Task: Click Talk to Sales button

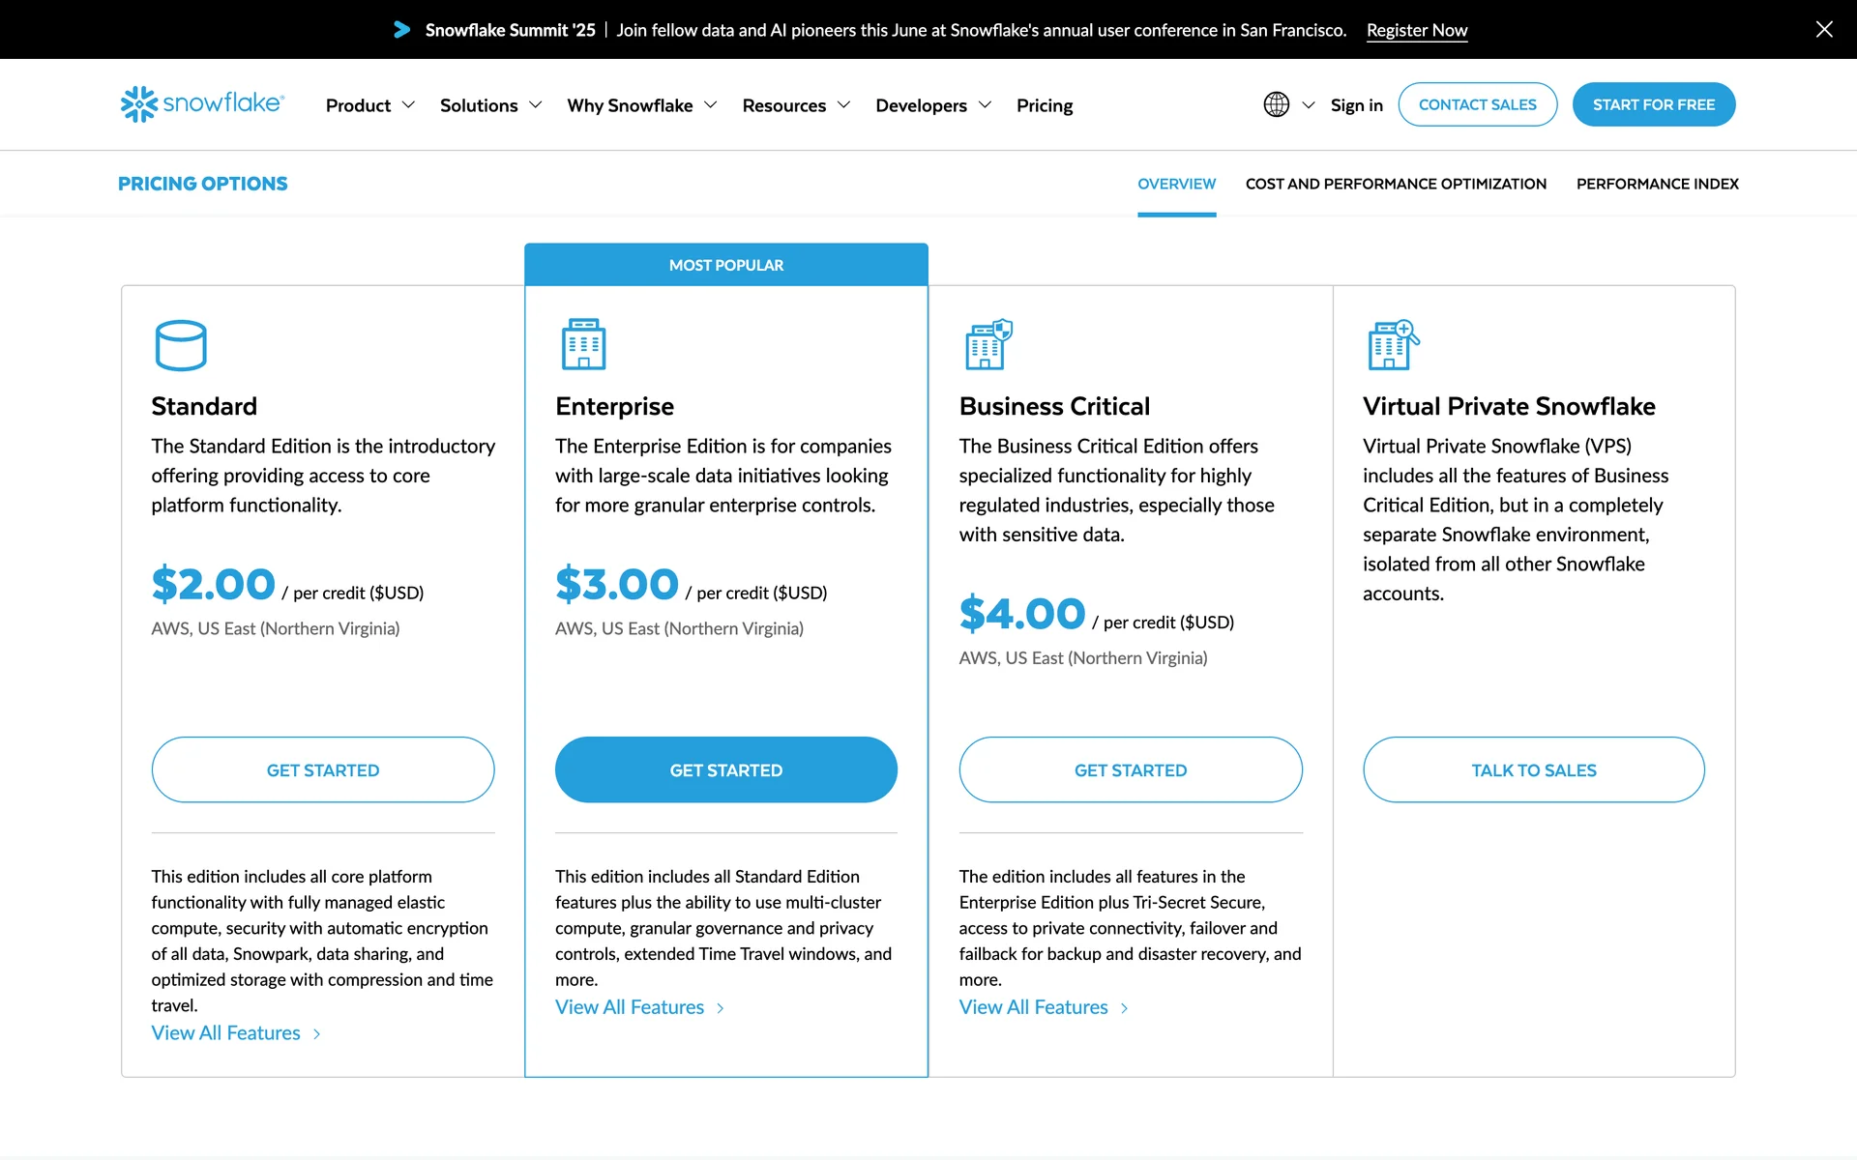Action: [1533, 769]
